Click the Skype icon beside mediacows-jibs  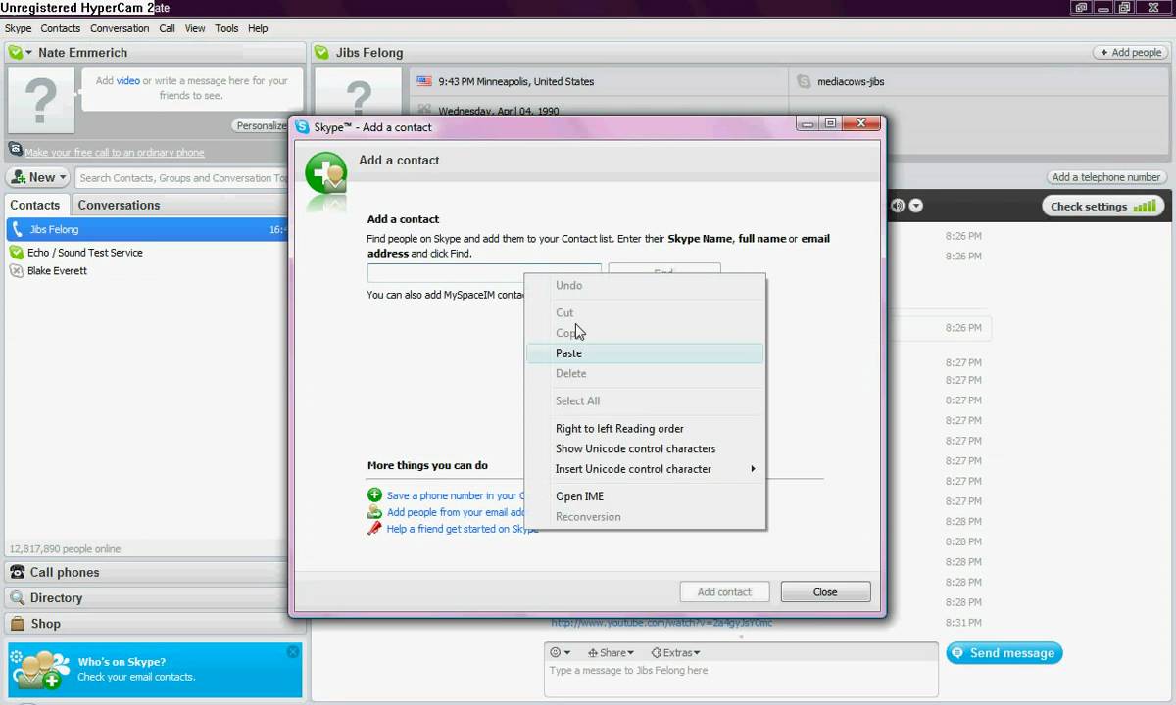pyautogui.click(x=804, y=82)
